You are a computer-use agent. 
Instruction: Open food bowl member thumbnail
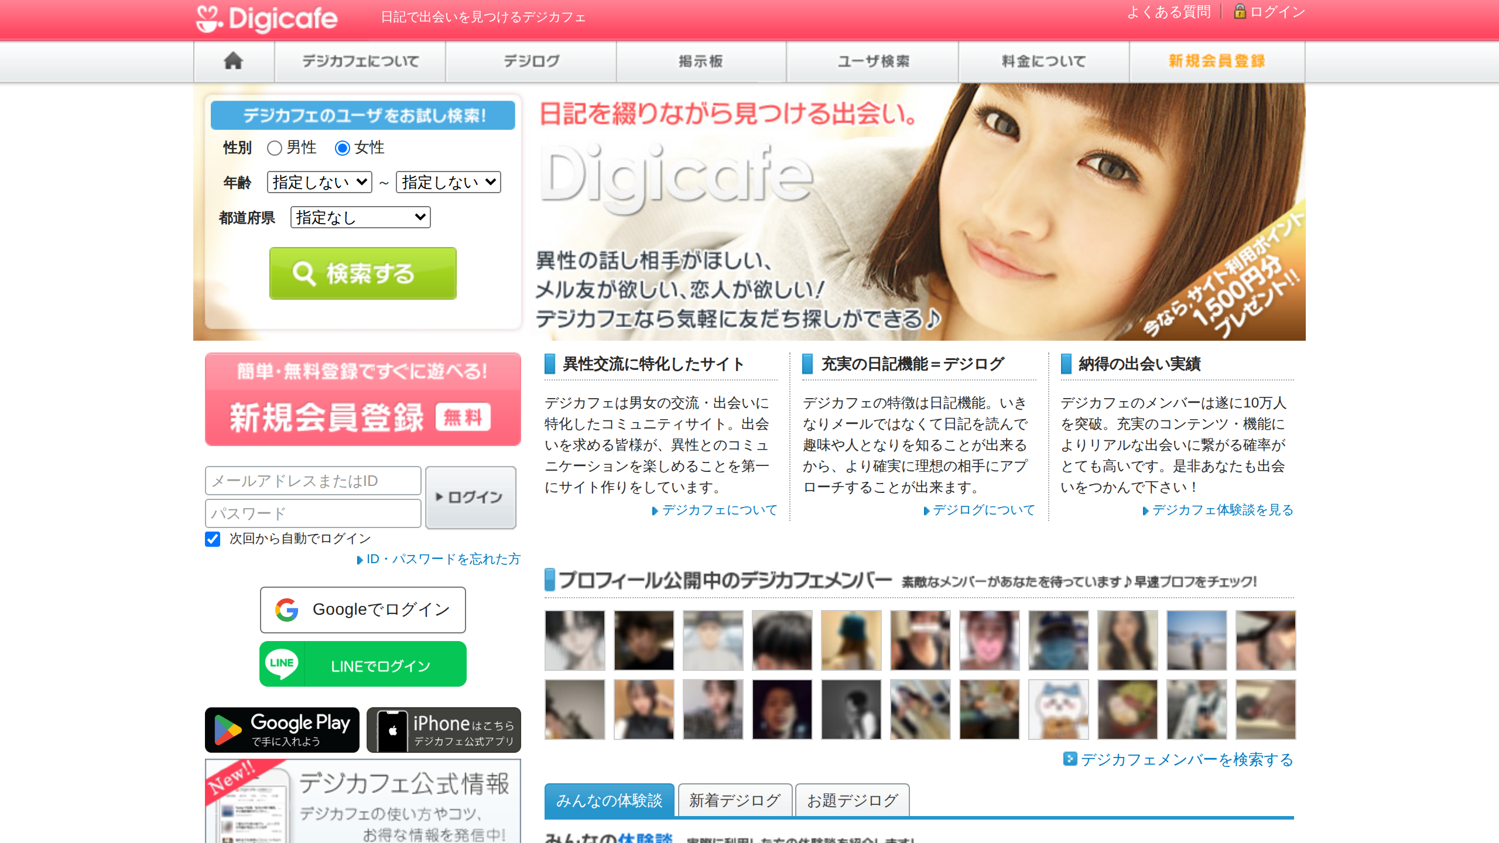point(1128,710)
